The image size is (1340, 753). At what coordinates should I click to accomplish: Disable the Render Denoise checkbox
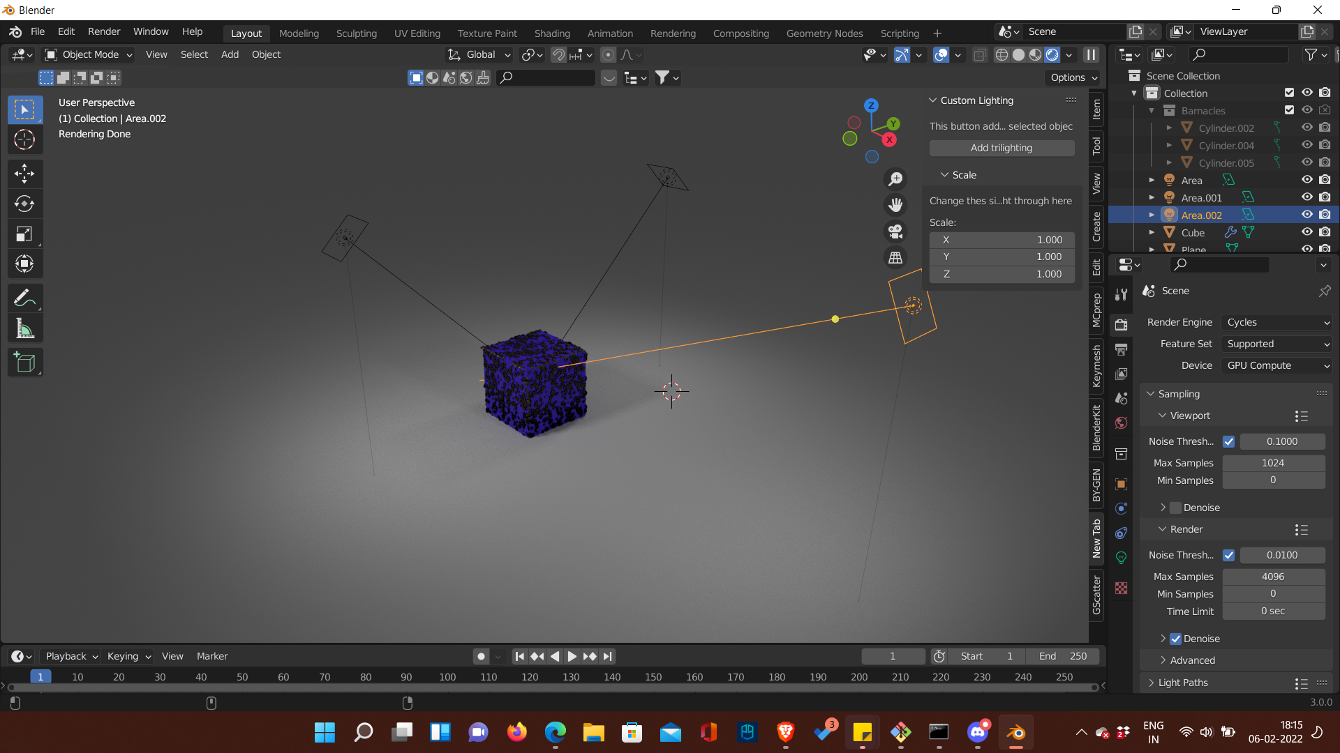pos(1176,639)
